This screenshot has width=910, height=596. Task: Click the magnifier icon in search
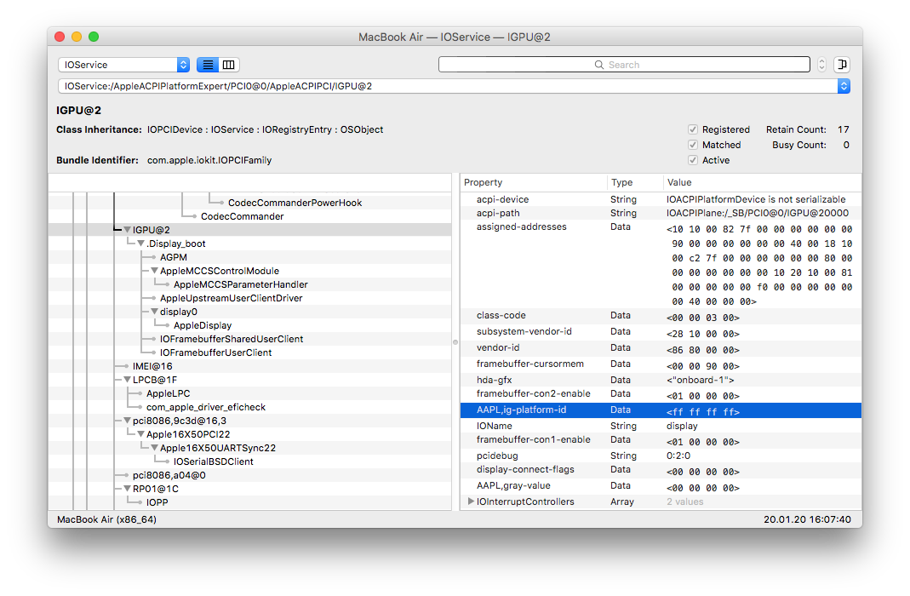pos(599,65)
